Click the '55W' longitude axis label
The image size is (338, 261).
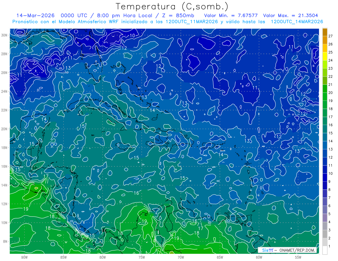298,257
